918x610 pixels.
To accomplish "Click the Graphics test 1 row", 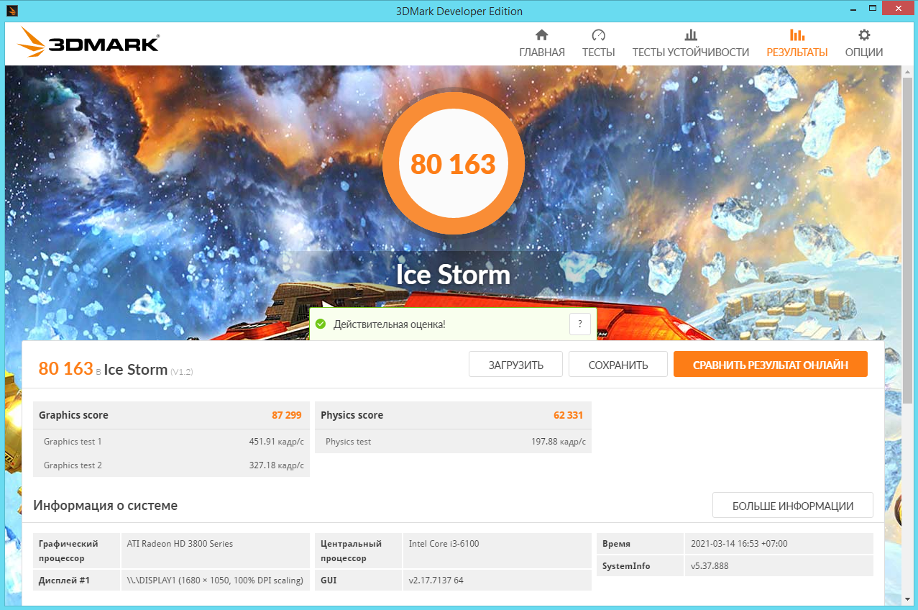I will 172,442.
